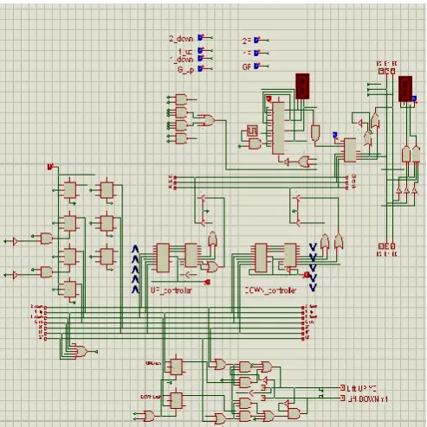
Task: Toggle the G_up logic state input
Action: tap(200, 68)
